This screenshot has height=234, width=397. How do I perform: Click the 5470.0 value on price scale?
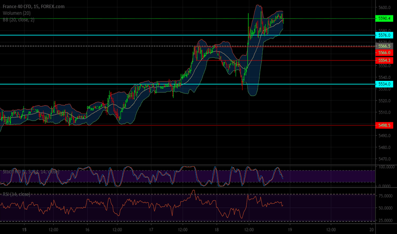[x=384, y=159]
